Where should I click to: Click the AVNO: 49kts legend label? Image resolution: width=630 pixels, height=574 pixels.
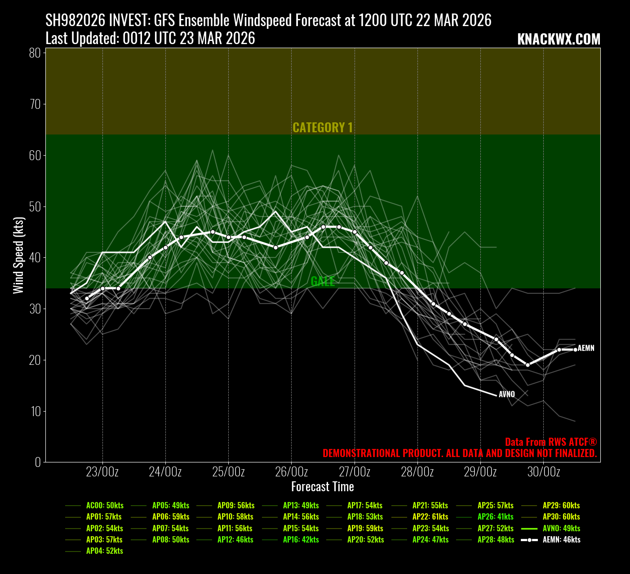point(561,529)
